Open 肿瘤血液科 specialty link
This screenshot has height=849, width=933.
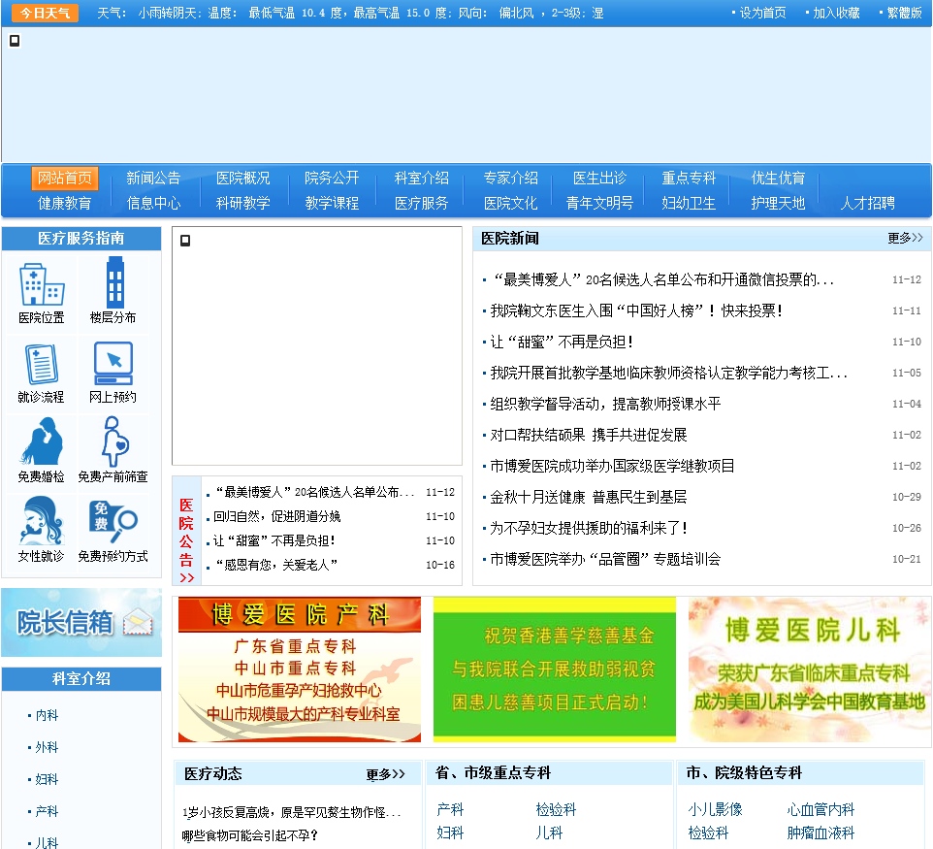pyautogui.click(x=820, y=833)
